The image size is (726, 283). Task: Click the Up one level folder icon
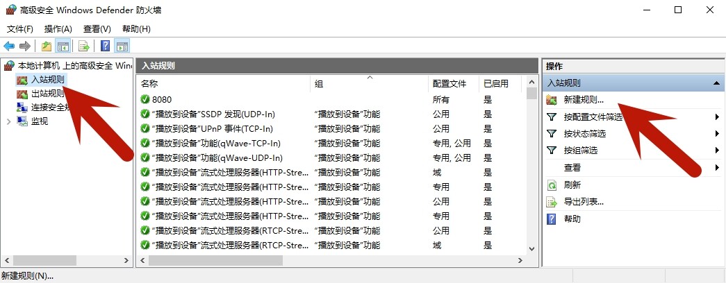tap(46, 46)
